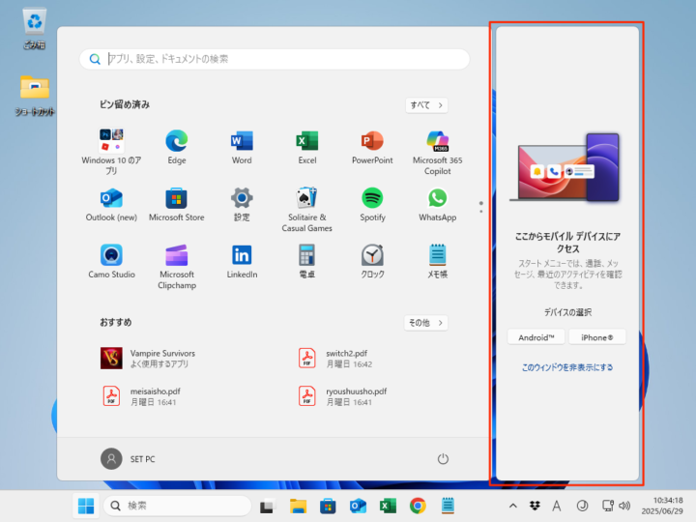The width and height of the screenshot is (696, 522).
Task: Open Camo Studio
Action: (x=111, y=261)
